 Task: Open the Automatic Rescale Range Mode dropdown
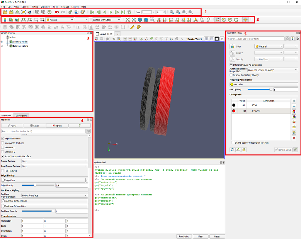coord(272,70)
